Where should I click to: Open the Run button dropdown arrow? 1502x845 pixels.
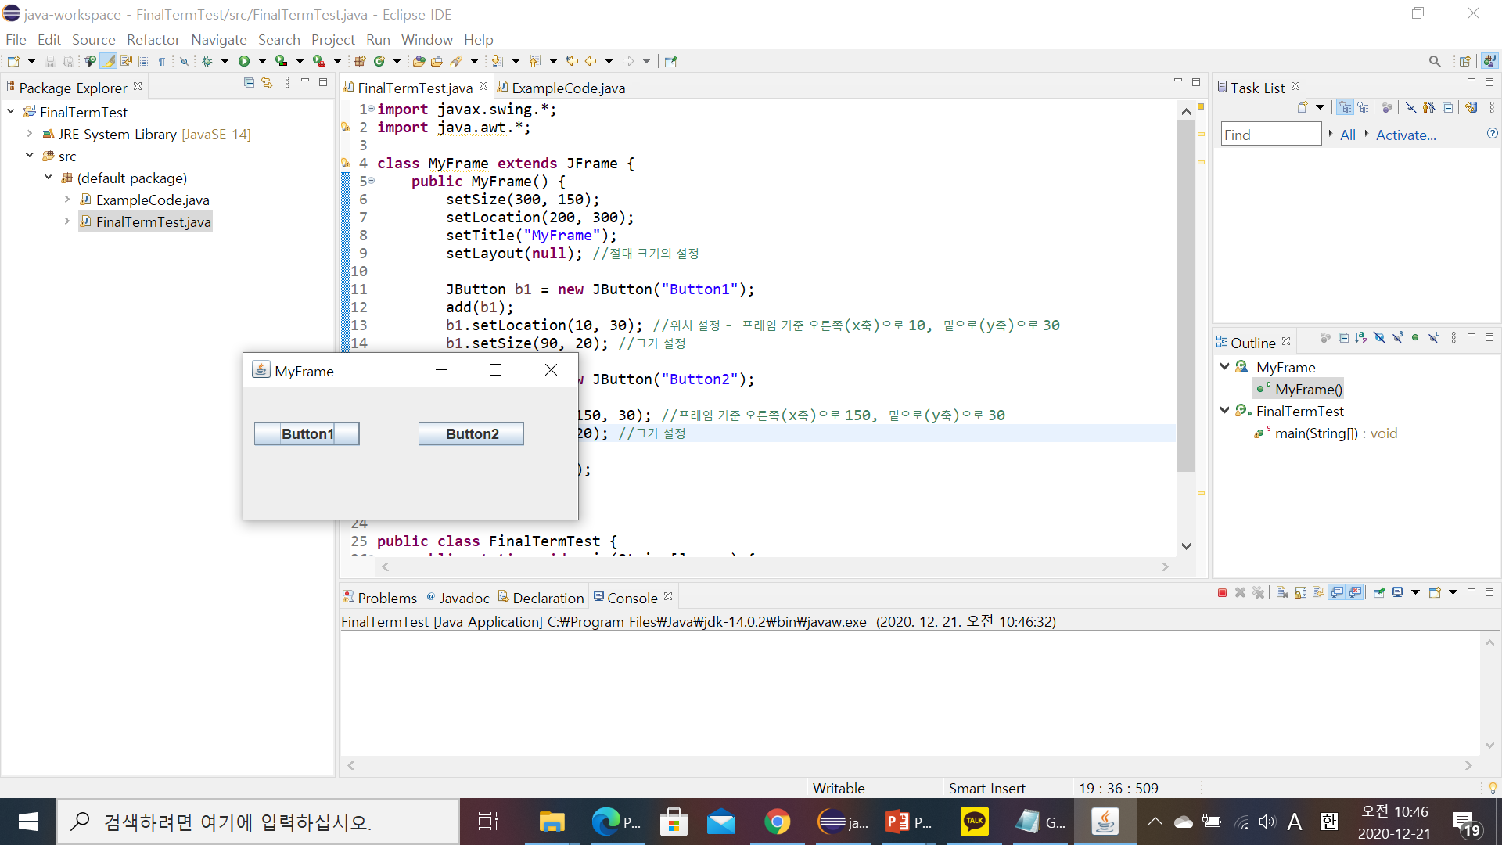pyautogui.click(x=262, y=61)
